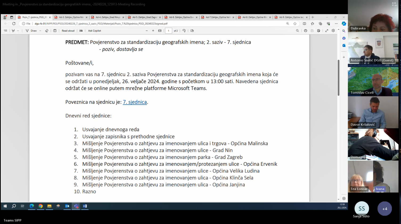Switch to Ad-9. Zahtjev_Općina Janjina tab
Viewport: 401px width, 224px height.
[291, 17]
